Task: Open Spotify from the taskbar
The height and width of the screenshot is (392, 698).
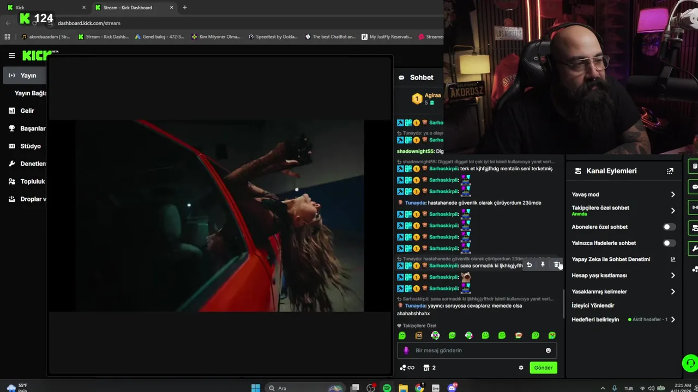Action: [387, 388]
